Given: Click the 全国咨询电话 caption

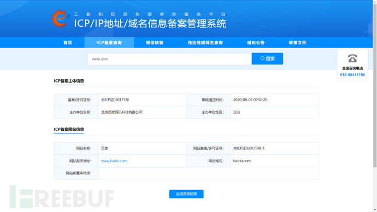Looking at the screenshot, I should coord(352,68).
